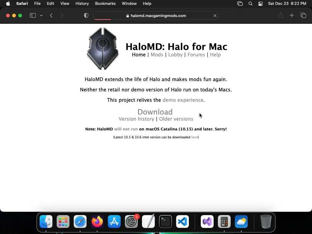Click the date and time in menu bar

287,4
